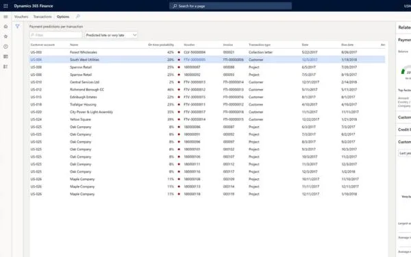Sort by Customer account column header
411x257 pixels.
42,45
